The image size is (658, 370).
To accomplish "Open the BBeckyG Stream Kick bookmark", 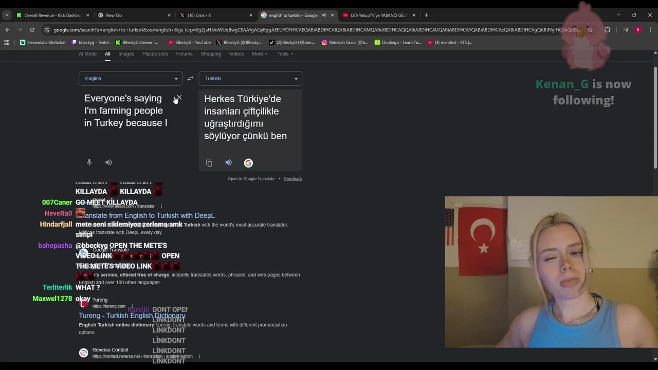I will 137,43.
